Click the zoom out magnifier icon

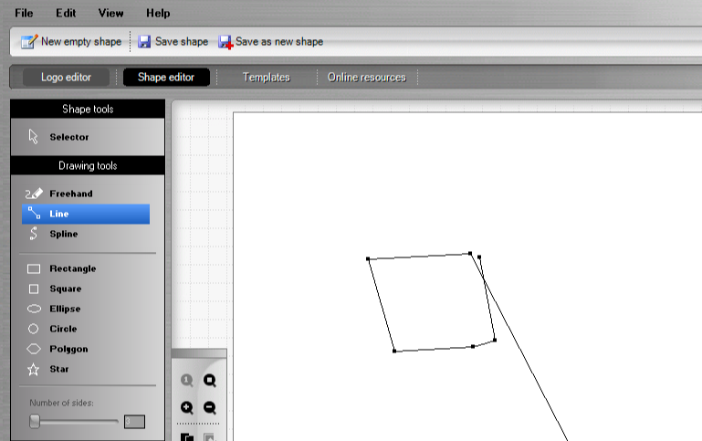coord(210,407)
